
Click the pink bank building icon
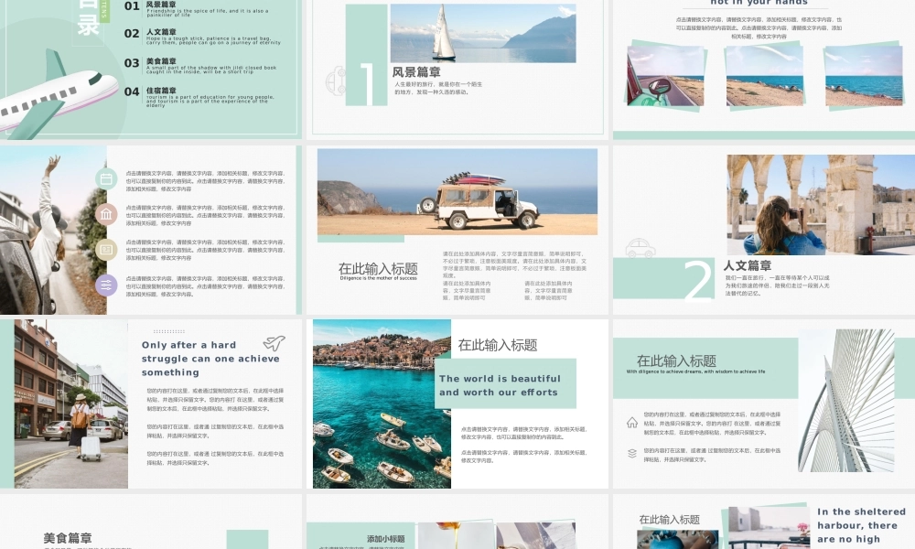tap(106, 214)
